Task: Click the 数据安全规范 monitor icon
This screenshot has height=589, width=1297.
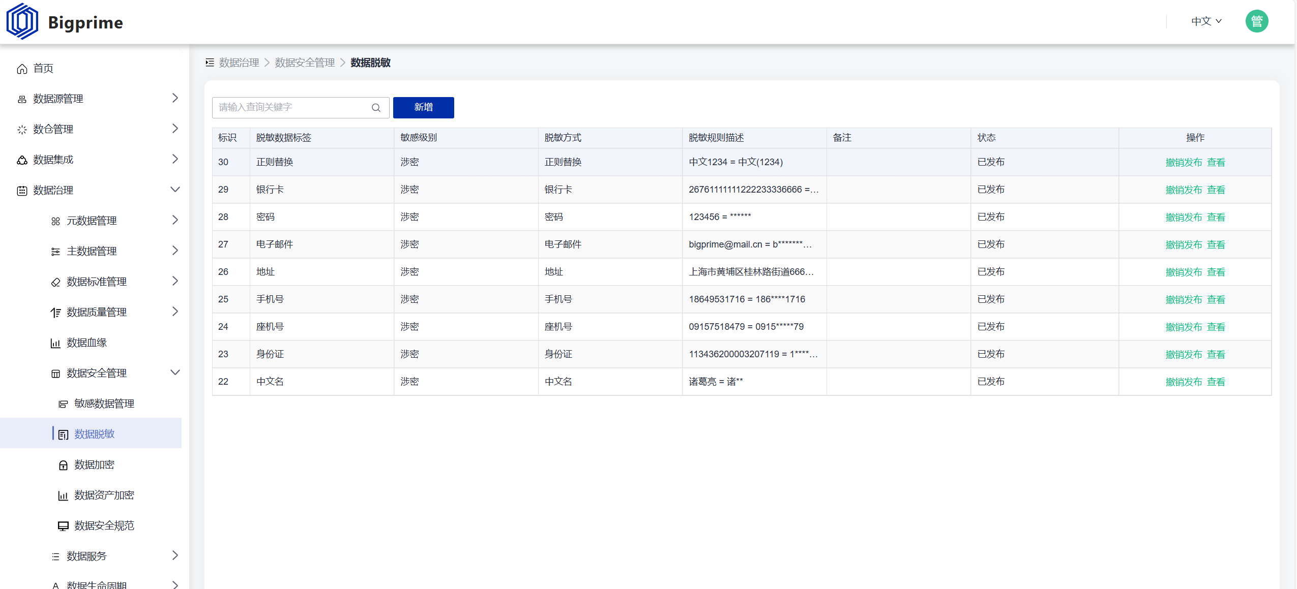Action: (63, 526)
